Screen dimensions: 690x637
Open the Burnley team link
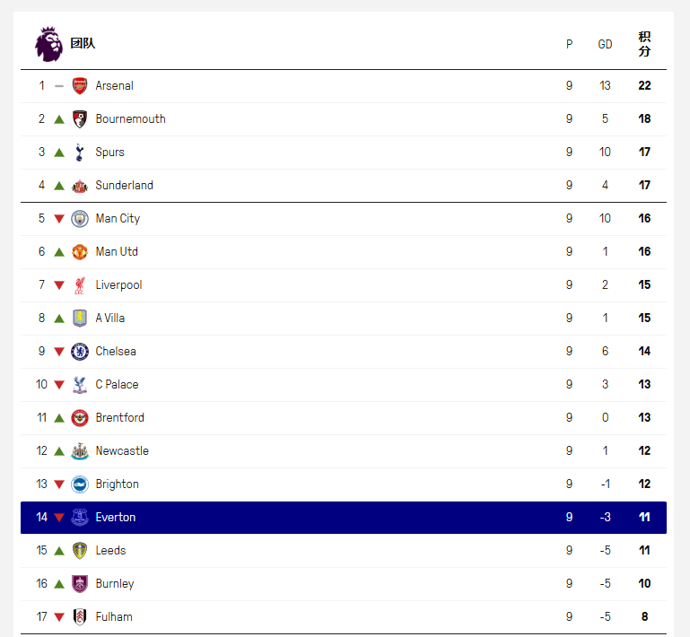pos(115,584)
